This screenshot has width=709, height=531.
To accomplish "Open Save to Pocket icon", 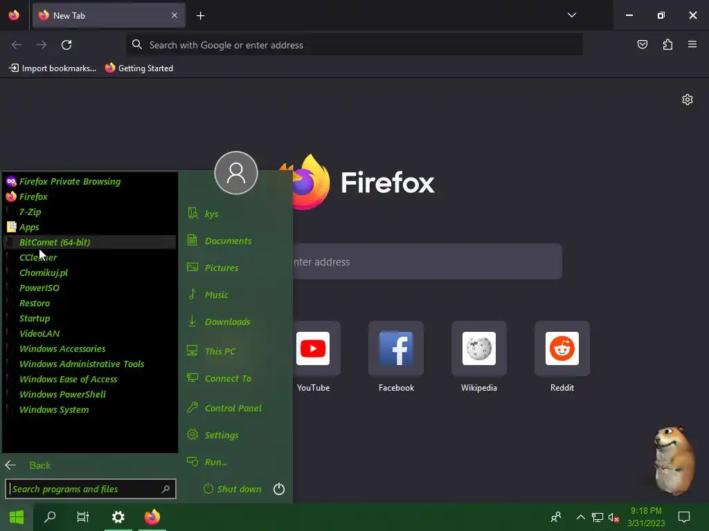I will tap(642, 44).
